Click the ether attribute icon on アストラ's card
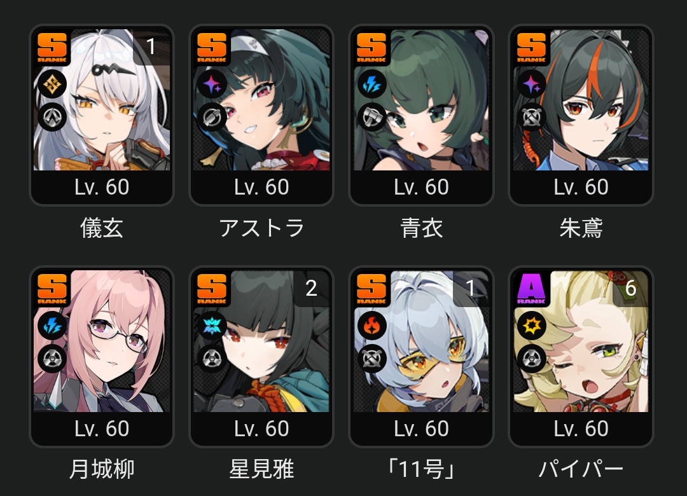This screenshot has height=496, width=687. pyautogui.click(x=212, y=84)
